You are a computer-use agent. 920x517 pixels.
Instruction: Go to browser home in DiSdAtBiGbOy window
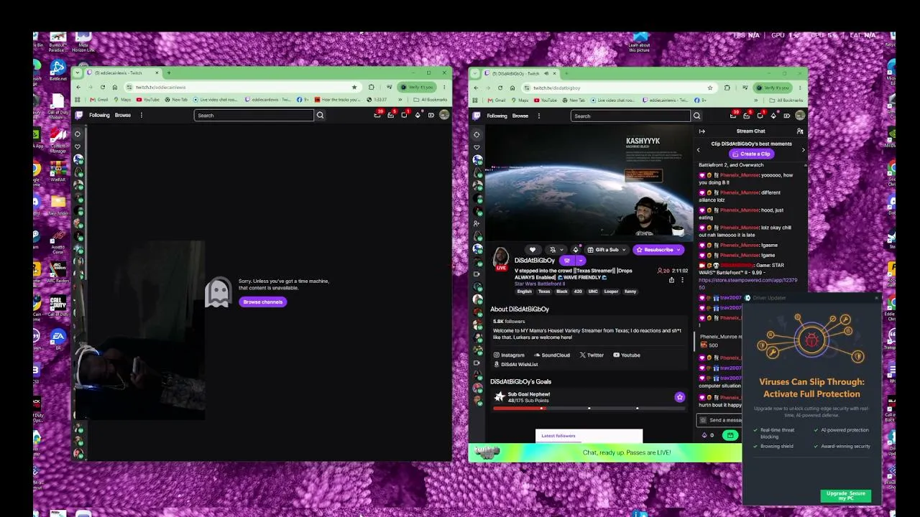(x=511, y=88)
